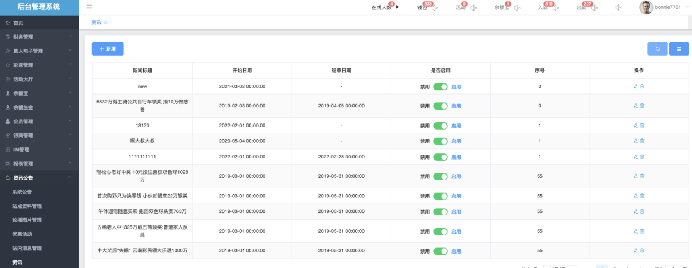Image resolution: width=692 pixels, height=268 pixels.
Task: Click the 新增 add button
Action: point(108,49)
